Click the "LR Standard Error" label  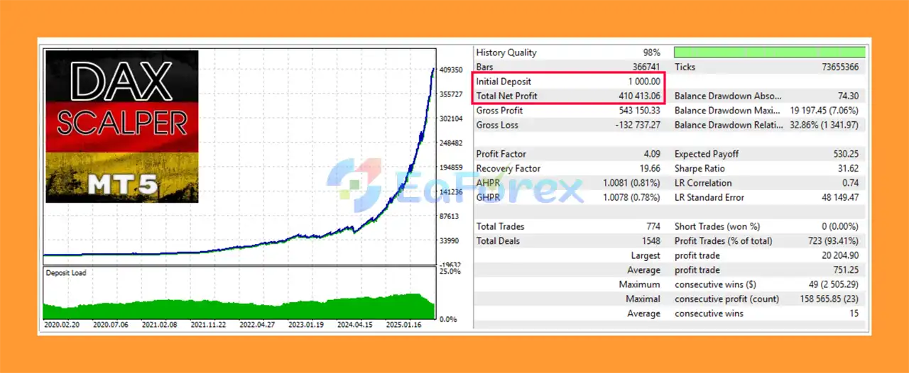[711, 197]
